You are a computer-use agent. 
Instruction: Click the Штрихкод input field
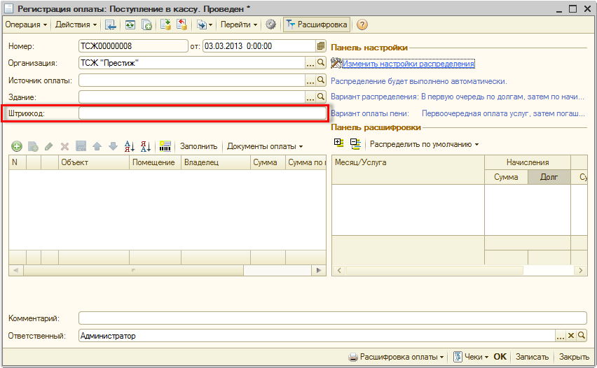click(203, 113)
